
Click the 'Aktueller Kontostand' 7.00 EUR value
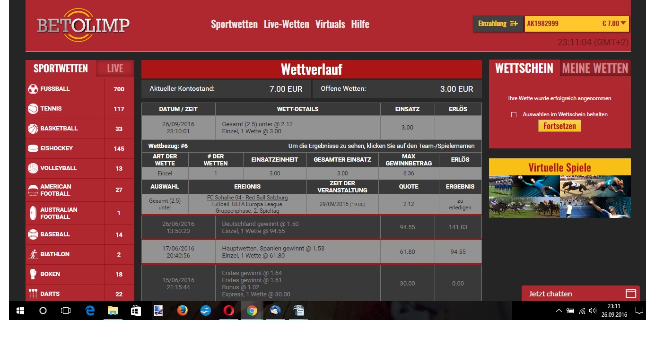[286, 89]
